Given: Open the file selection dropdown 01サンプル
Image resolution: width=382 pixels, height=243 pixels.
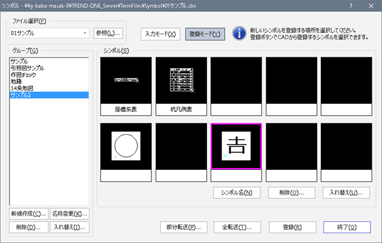Looking at the screenshot, I should tap(49, 33).
